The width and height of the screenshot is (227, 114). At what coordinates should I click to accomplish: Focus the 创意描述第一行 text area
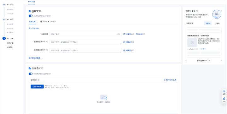coord(85,42)
